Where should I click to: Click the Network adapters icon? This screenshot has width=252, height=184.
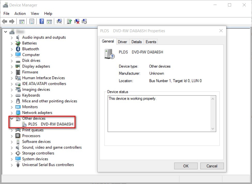[18, 112]
